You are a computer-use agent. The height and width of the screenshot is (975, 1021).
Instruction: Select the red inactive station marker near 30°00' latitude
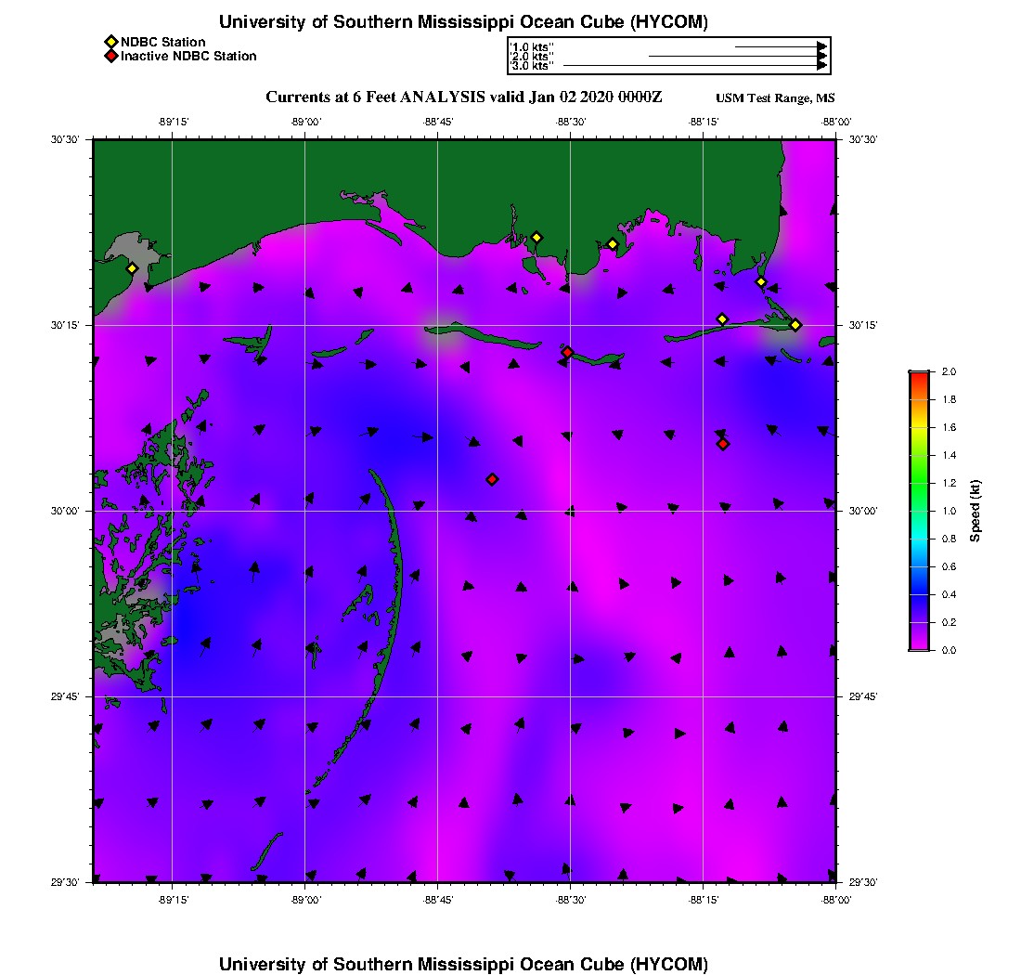point(492,479)
